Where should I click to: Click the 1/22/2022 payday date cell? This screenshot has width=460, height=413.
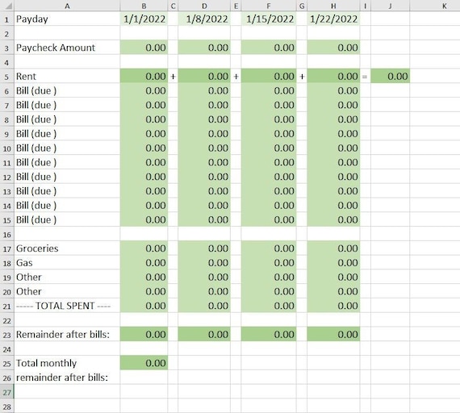tap(333, 19)
